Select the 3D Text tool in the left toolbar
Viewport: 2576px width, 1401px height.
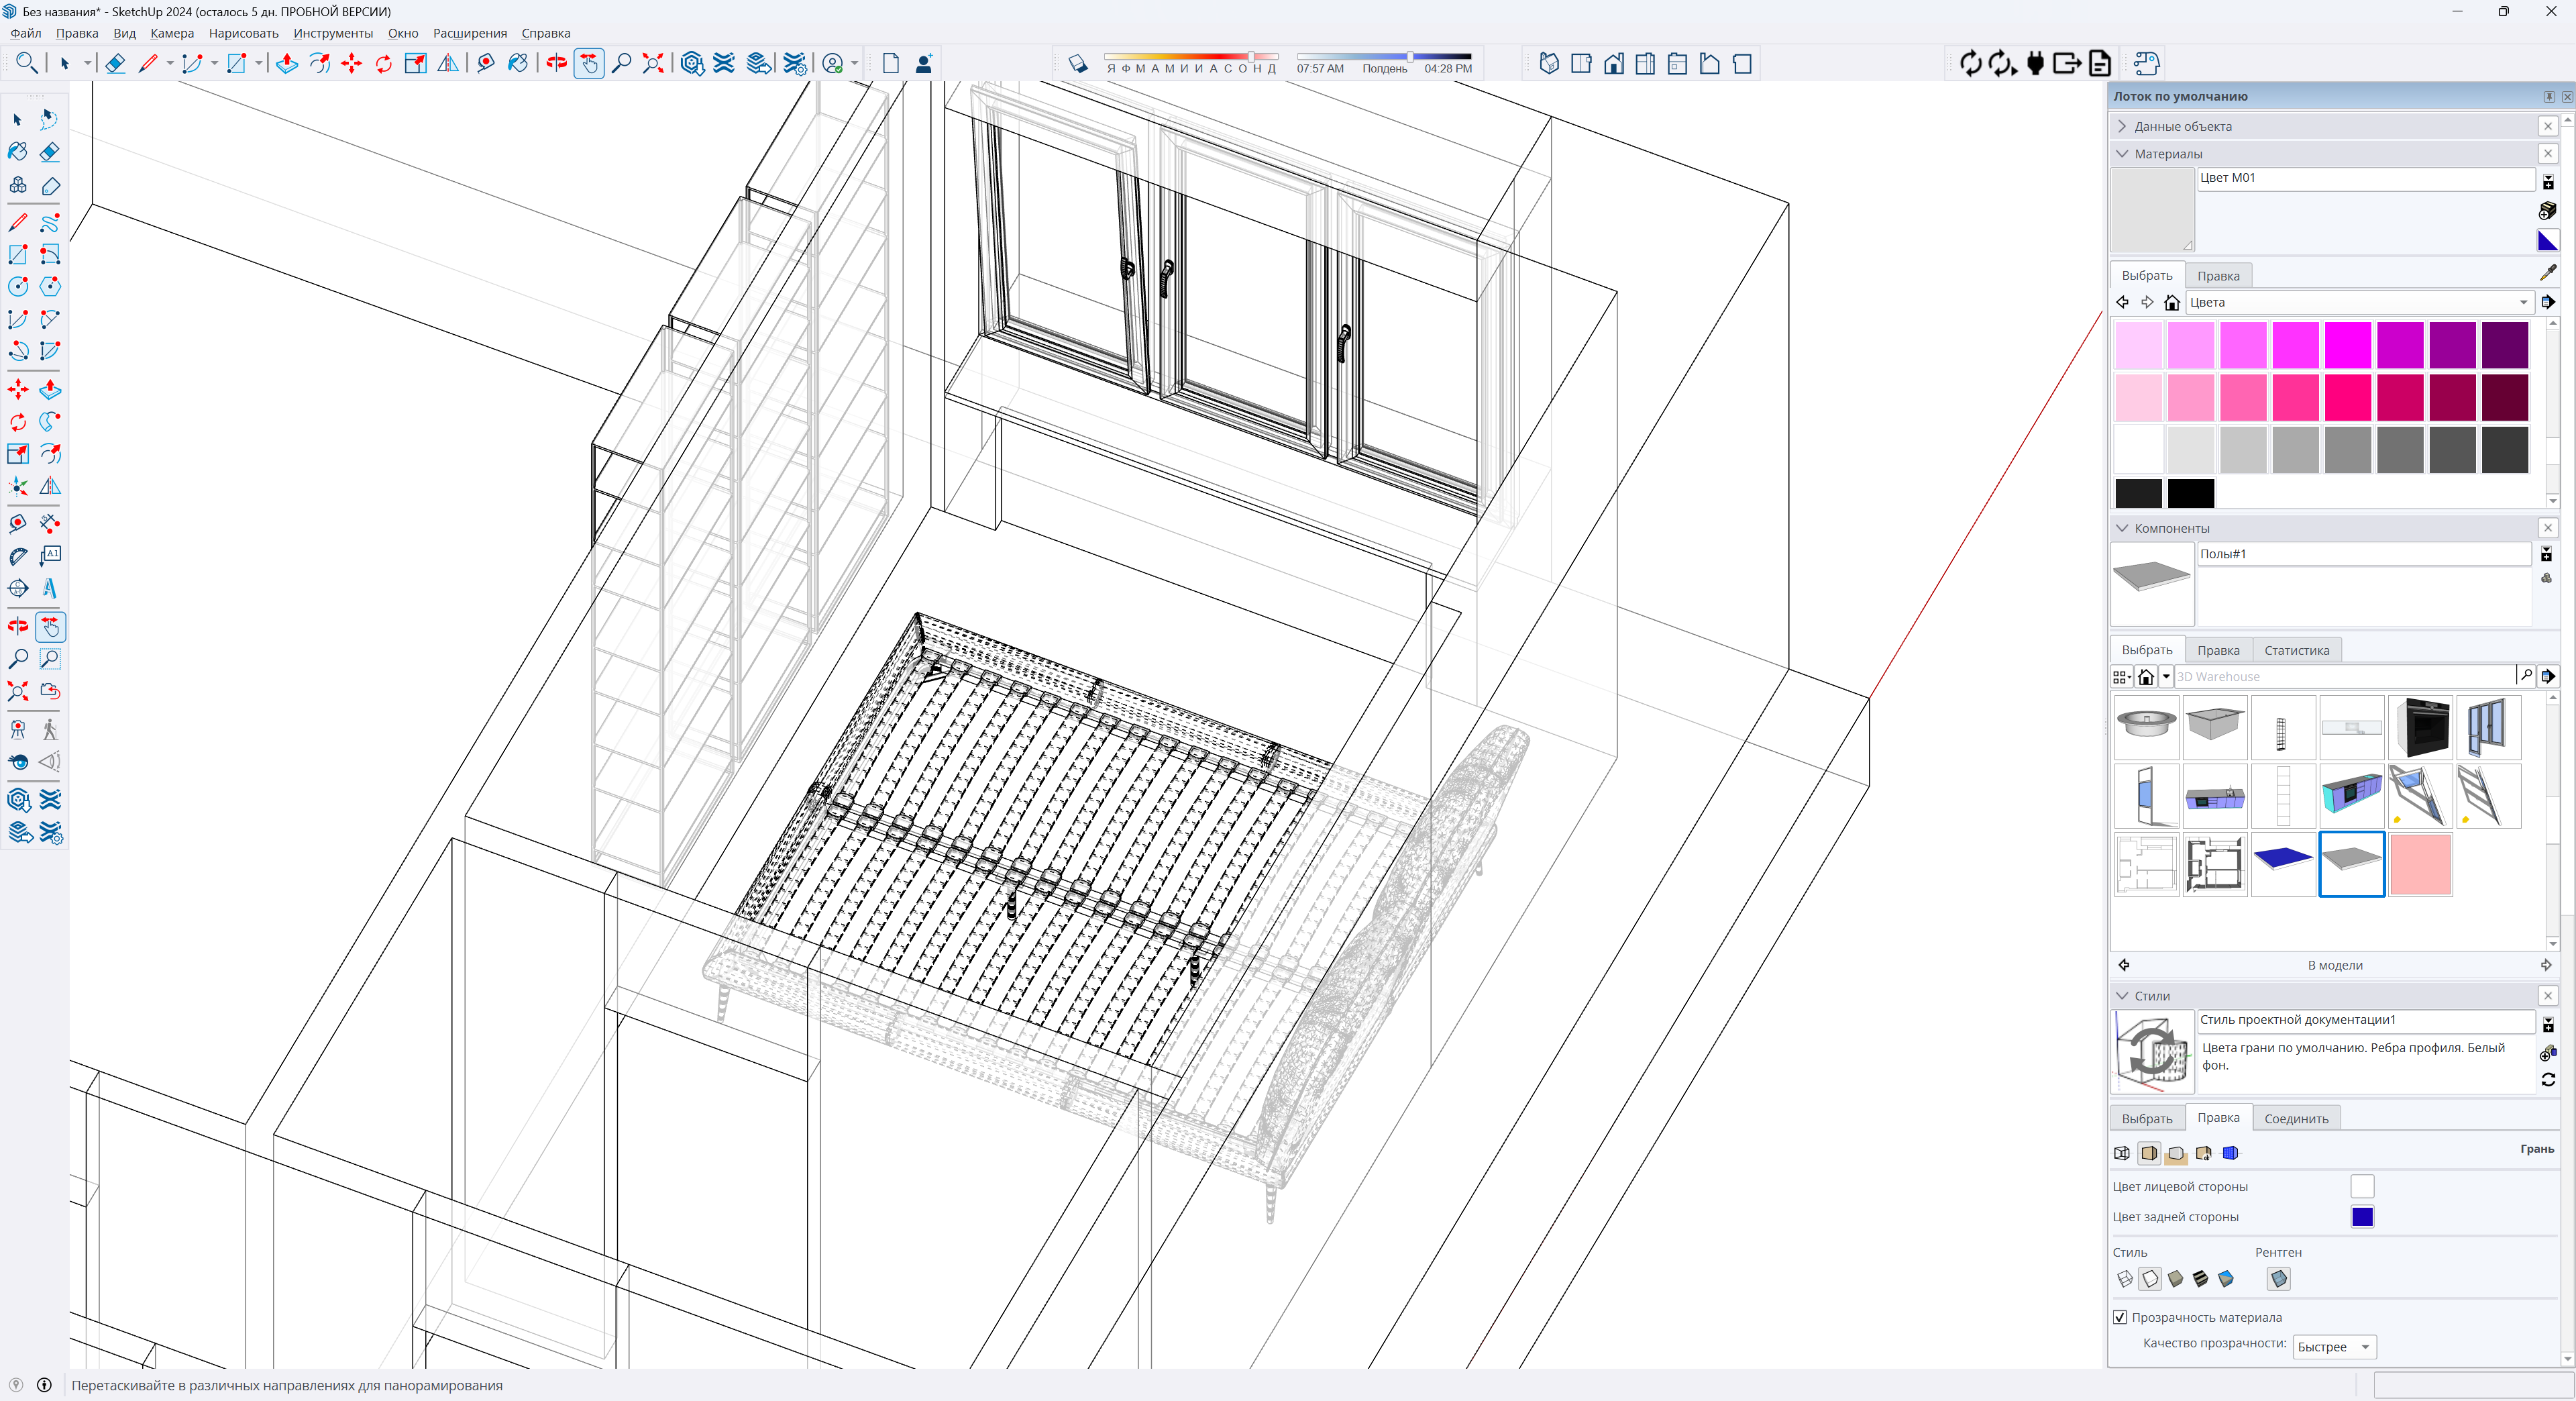(x=50, y=588)
